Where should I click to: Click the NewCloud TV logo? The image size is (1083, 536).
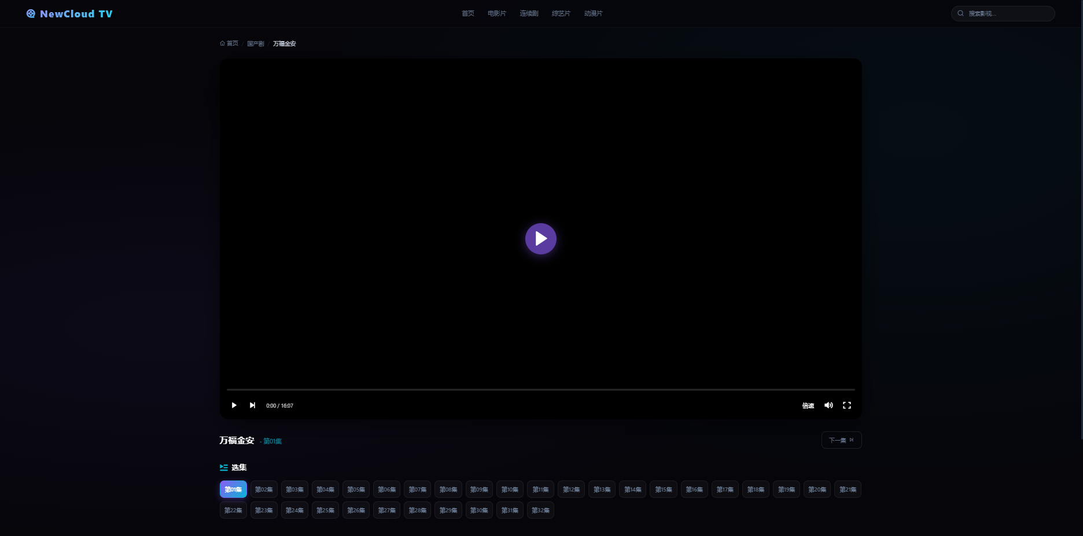point(69,14)
